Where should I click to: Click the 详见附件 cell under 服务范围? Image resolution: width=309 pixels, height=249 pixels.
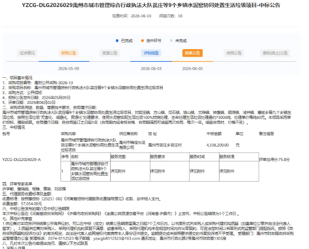coord(118,171)
